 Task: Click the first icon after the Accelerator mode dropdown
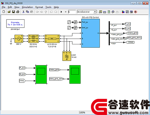coord(100,12)
